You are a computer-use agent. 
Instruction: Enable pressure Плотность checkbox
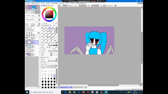(46, 67)
